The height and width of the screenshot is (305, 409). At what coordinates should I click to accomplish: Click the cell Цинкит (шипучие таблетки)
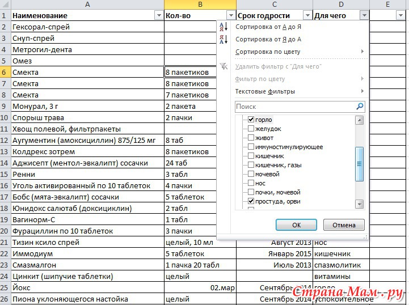(x=87, y=276)
